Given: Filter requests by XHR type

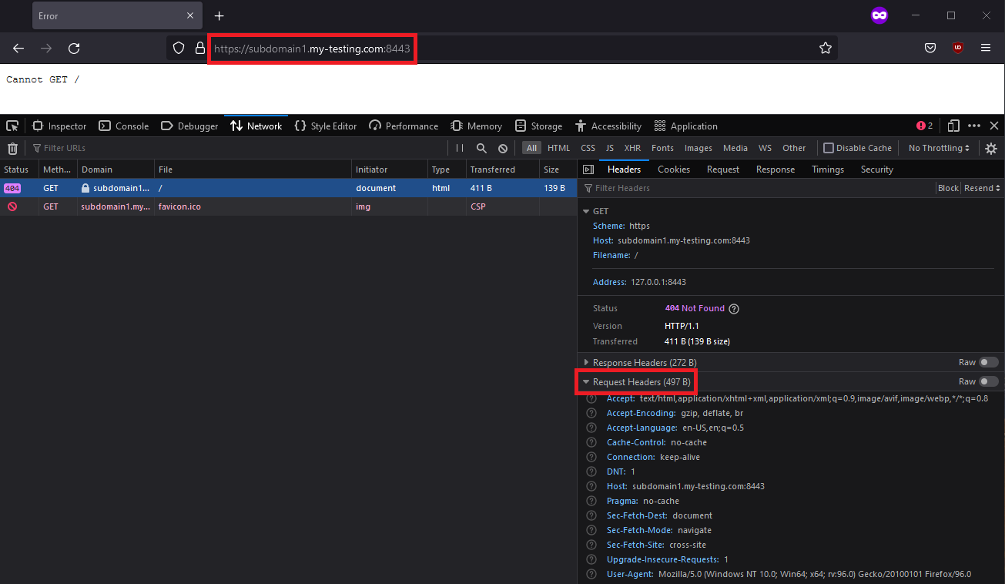Looking at the screenshot, I should pyautogui.click(x=632, y=148).
